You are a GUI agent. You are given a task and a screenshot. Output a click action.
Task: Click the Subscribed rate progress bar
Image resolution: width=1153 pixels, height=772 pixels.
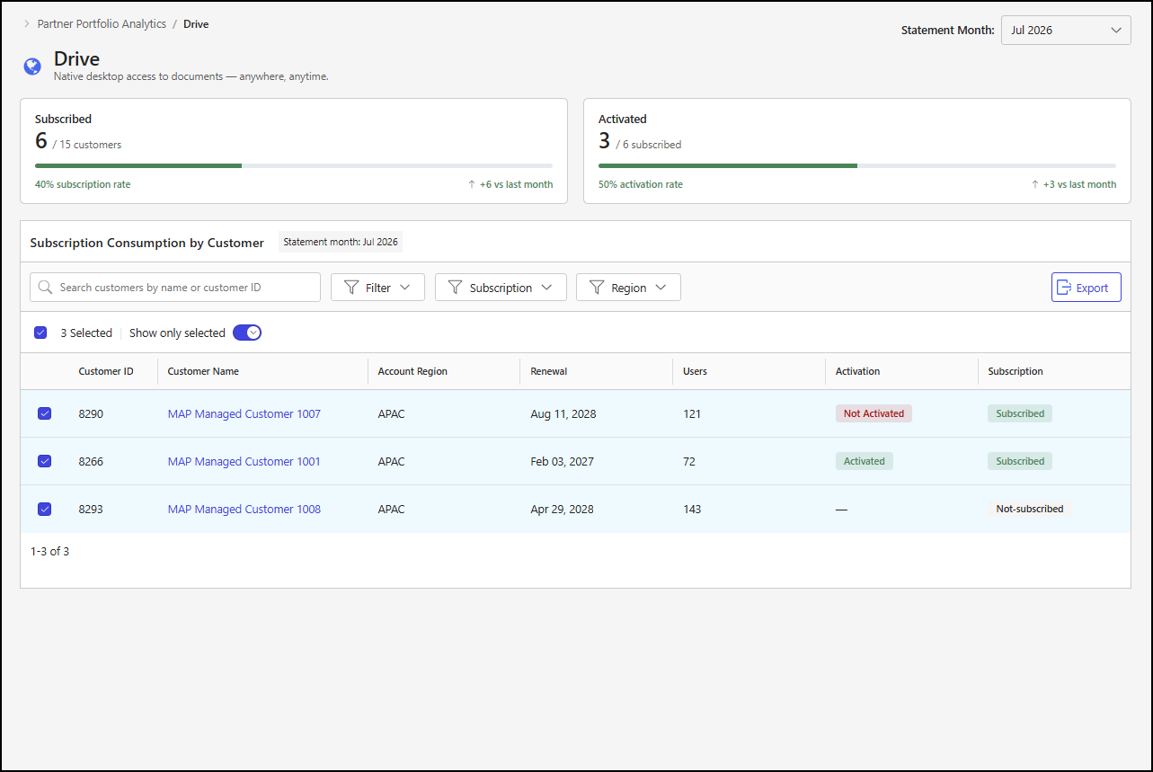[294, 165]
